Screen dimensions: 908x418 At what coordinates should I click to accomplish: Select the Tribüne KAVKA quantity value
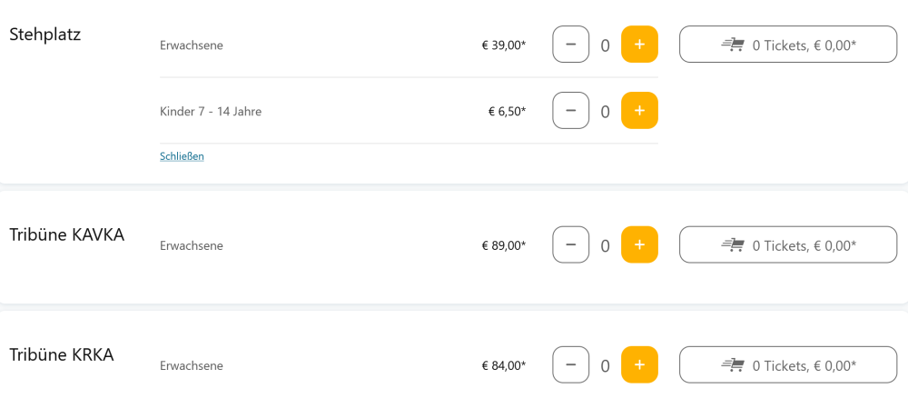(605, 246)
